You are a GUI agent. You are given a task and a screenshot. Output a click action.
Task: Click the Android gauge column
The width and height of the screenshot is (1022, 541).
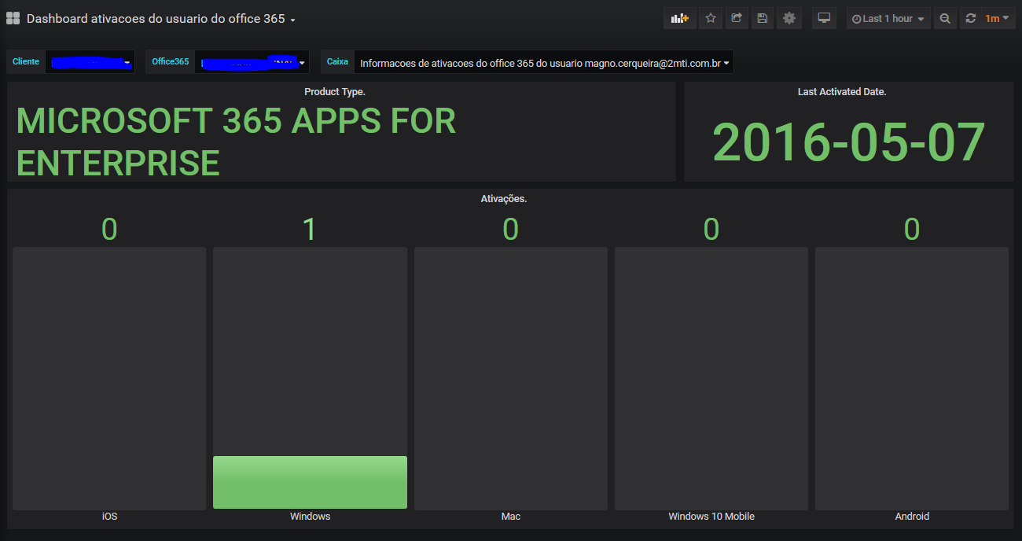pos(912,378)
